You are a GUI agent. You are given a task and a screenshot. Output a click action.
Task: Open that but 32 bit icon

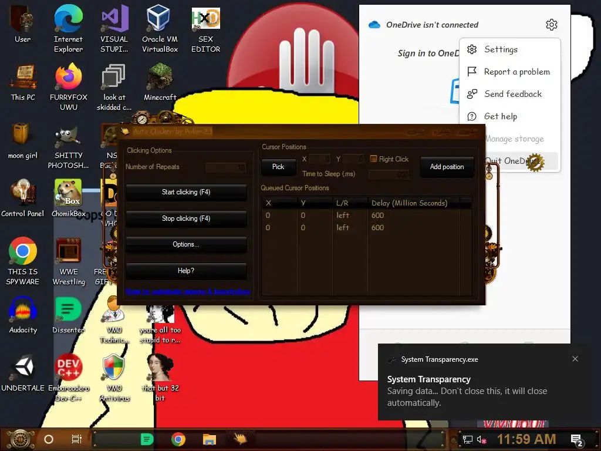point(160,378)
